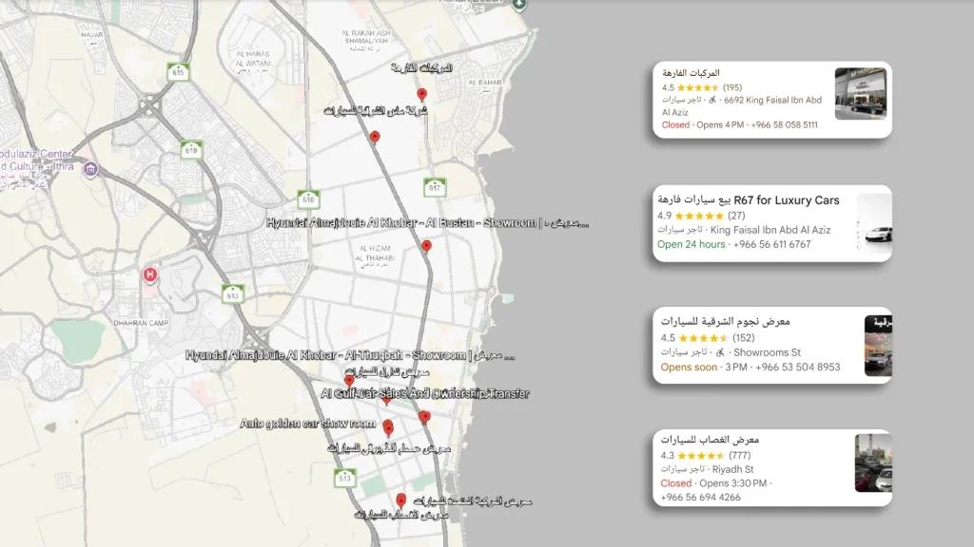974x547 pixels.
Task: Click the star rating of معرض القصاب للسيارات
Action: coord(701,455)
